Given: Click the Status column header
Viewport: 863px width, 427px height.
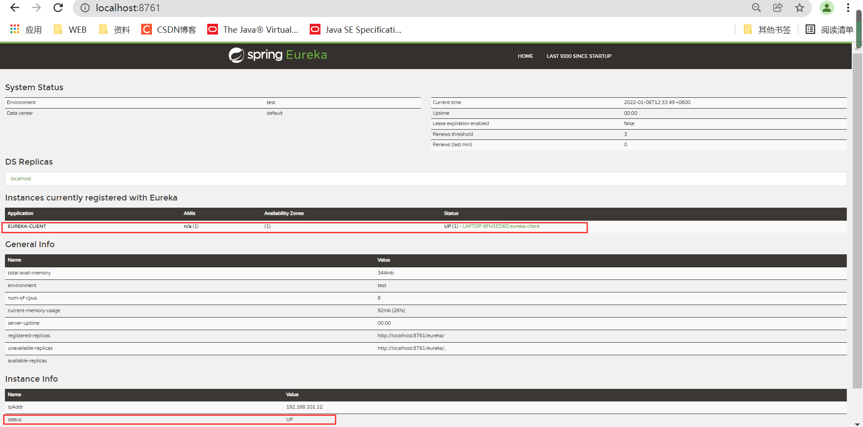Looking at the screenshot, I should tap(451, 213).
